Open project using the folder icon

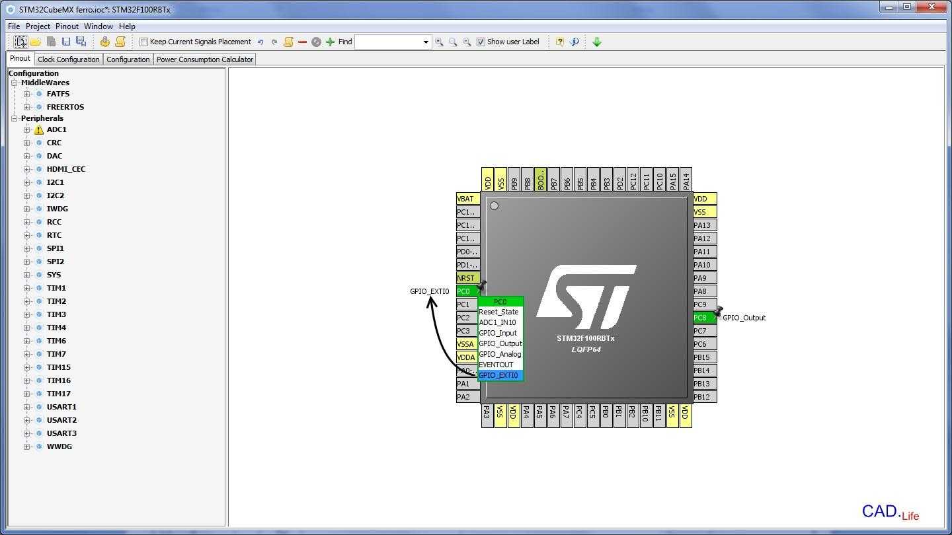click(x=36, y=42)
